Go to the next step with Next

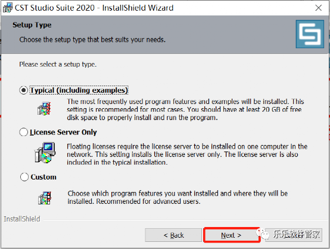pos(231,235)
